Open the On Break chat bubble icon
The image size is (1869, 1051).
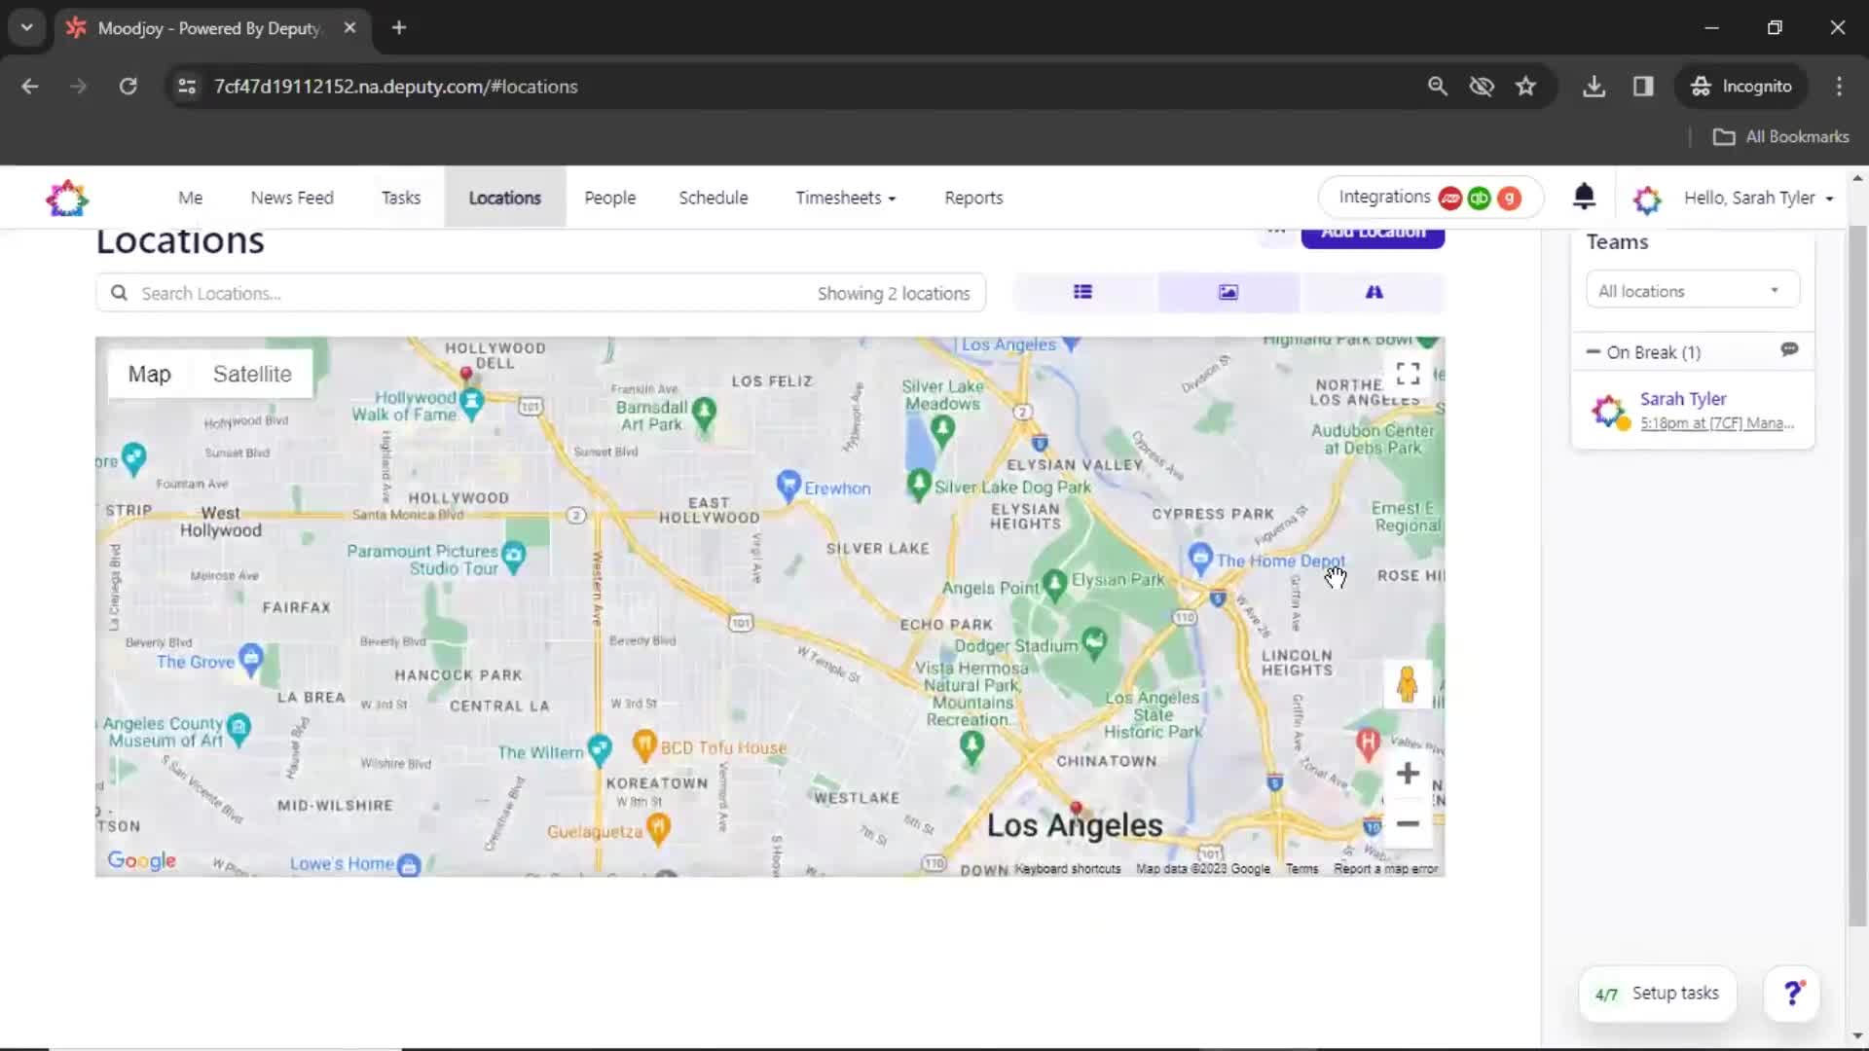click(1789, 350)
